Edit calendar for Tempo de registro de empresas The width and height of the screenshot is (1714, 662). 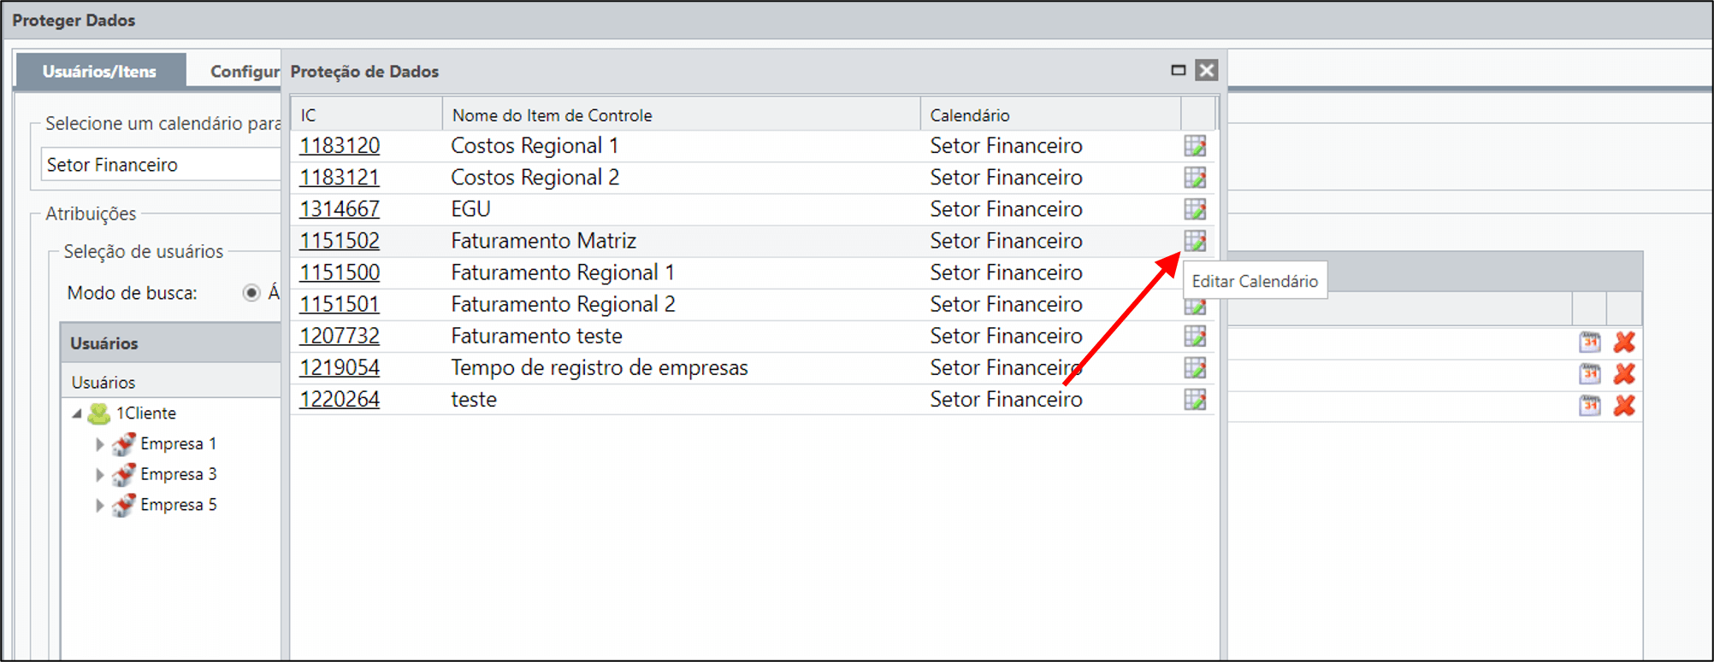[1195, 367]
